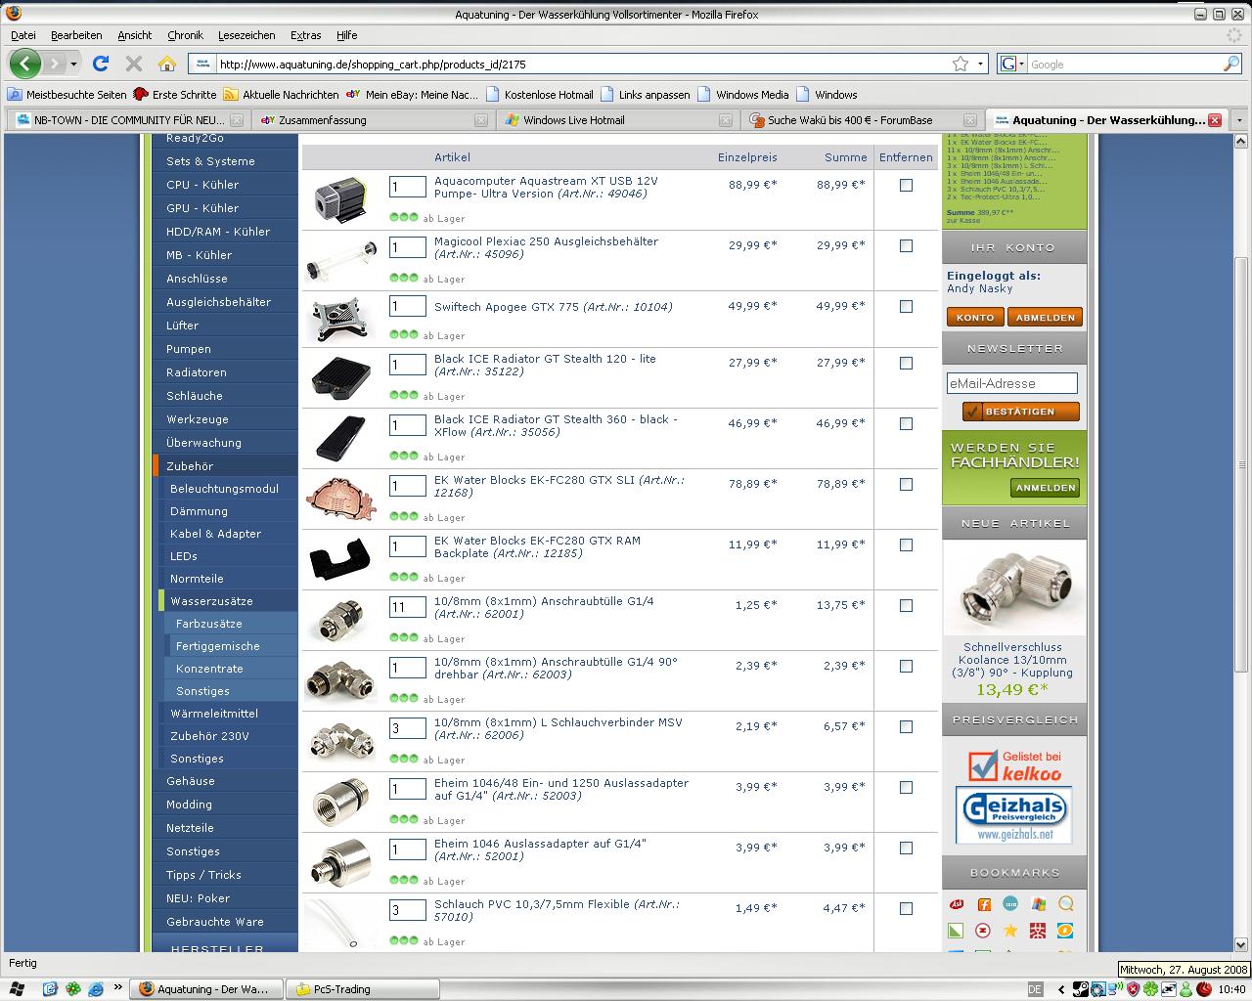Open the Geizhals Preisvergleich logo
This screenshot has height=1001, width=1252.
click(x=1013, y=815)
